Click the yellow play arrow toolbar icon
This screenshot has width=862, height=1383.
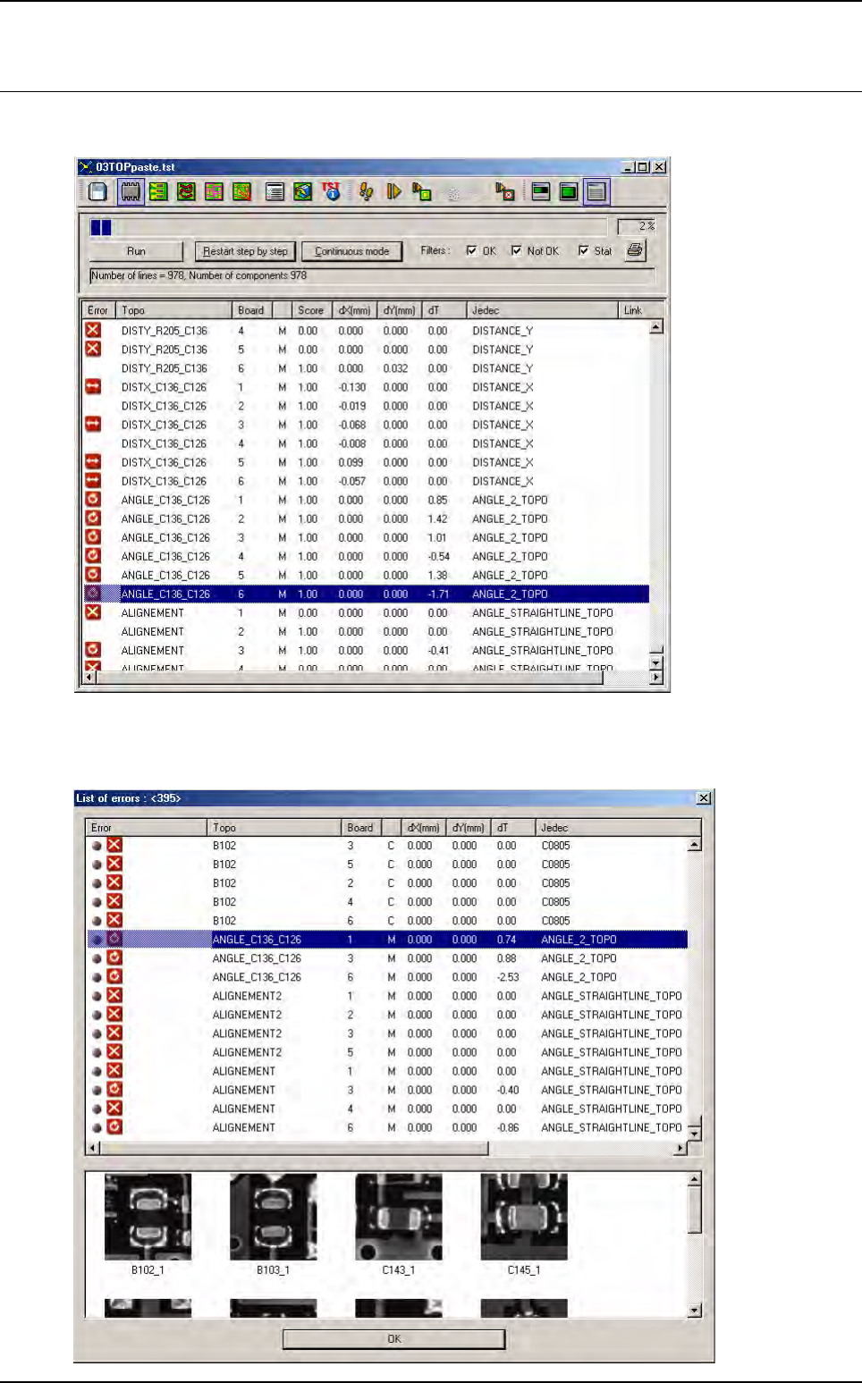coord(393,191)
